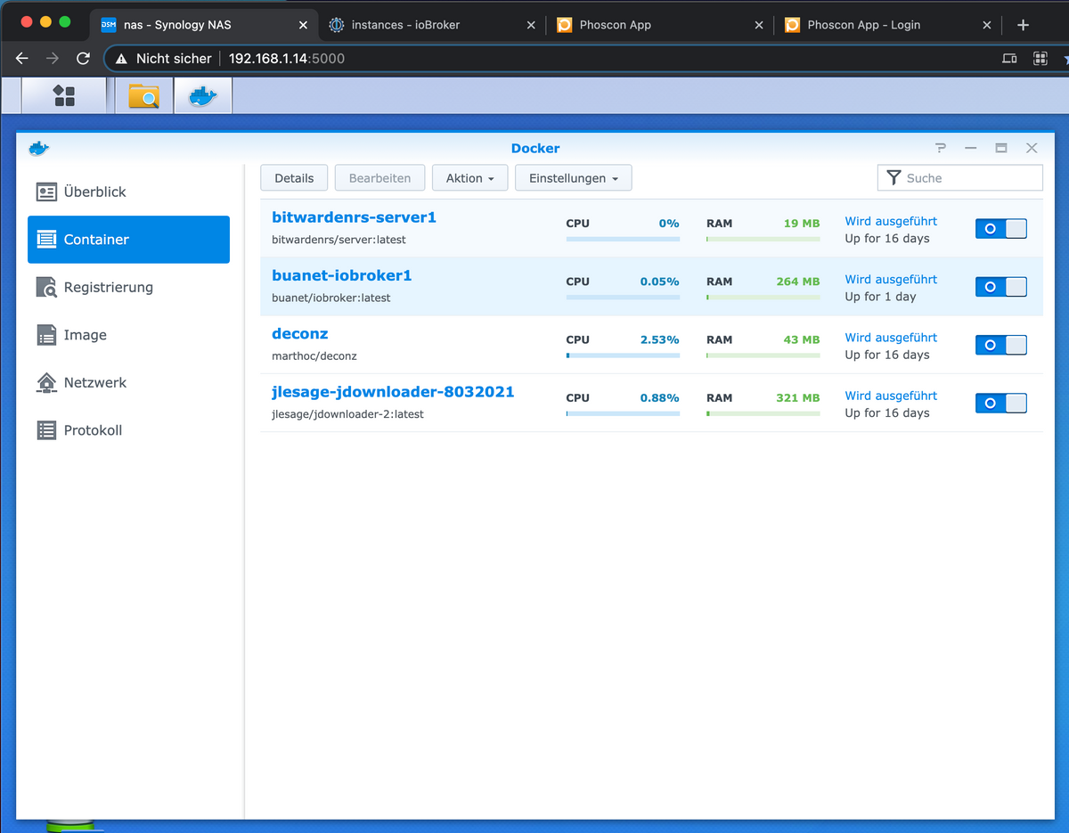Open a new browser tab with the plus
The width and height of the screenshot is (1069, 833).
coord(1023,25)
